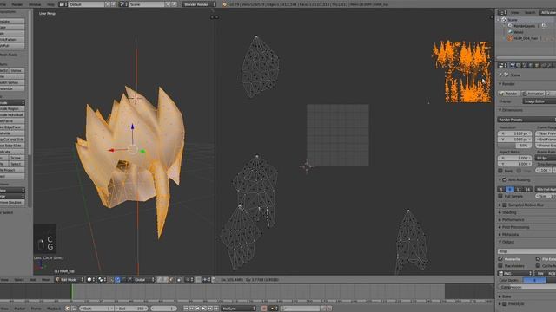Click the jump to start button in timeline
The width and height of the screenshot is (556, 312).
[x=186, y=309]
